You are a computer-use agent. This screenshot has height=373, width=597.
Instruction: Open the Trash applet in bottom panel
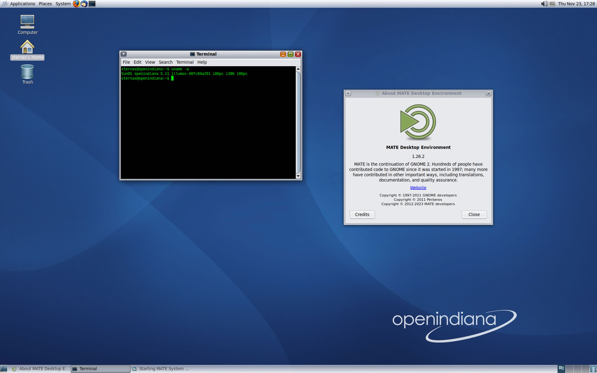(x=593, y=369)
